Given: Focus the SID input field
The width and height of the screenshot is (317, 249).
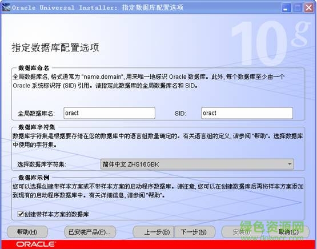Looking at the screenshot, I should (x=247, y=113).
